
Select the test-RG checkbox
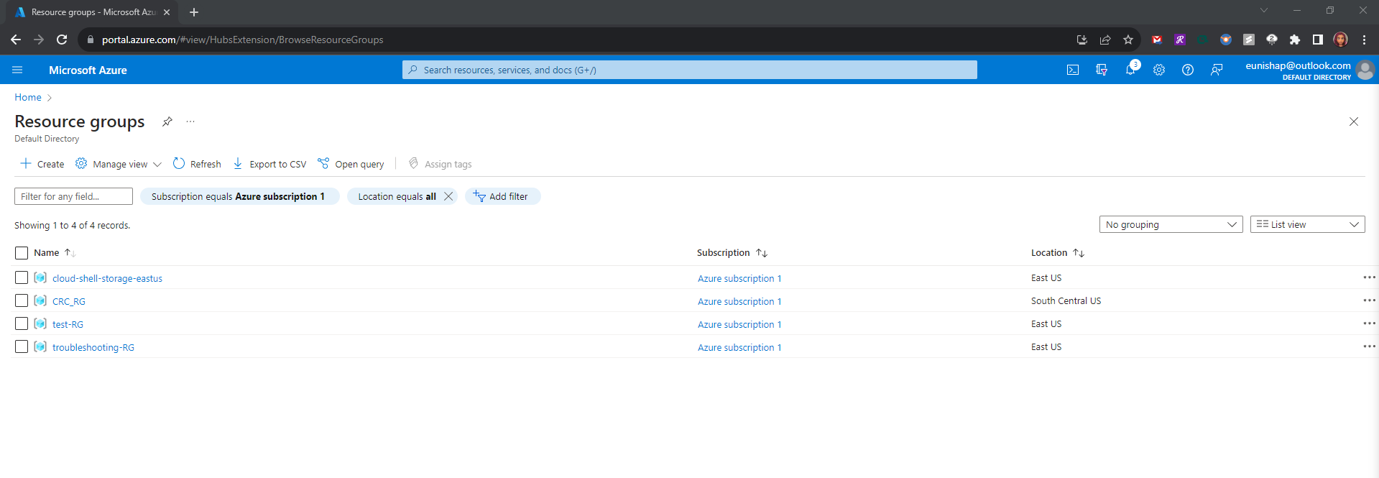[x=22, y=324]
